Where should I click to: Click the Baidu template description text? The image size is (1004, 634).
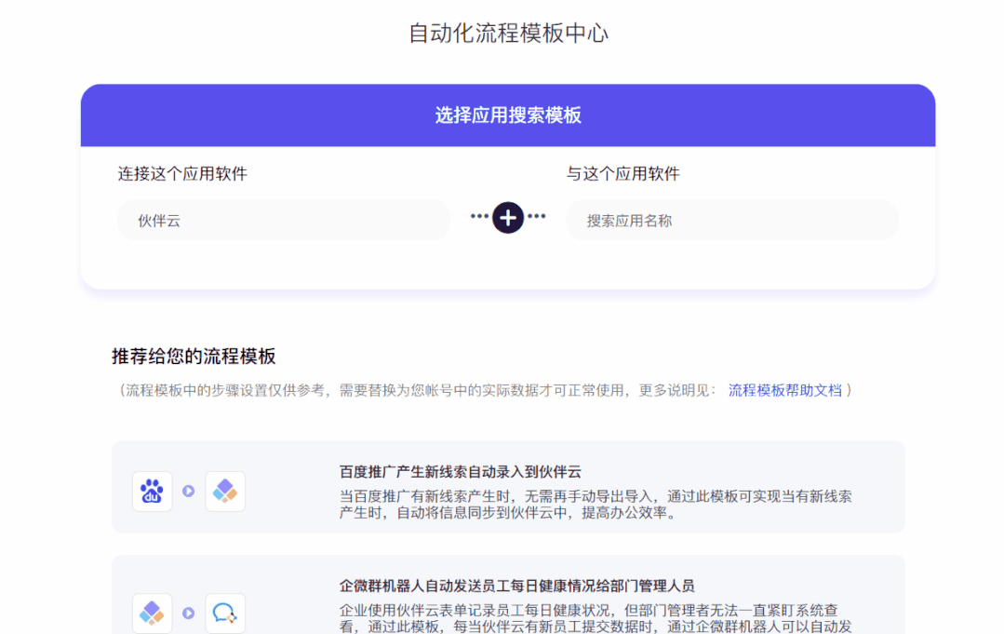[596, 505]
